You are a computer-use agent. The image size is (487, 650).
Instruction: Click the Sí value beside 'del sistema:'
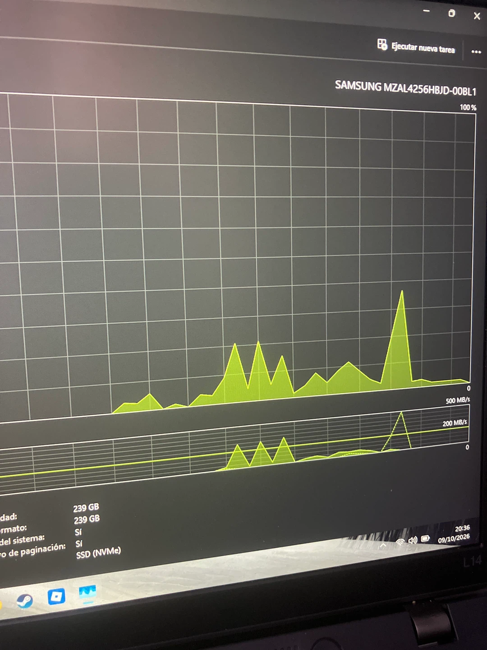click(78, 532)
